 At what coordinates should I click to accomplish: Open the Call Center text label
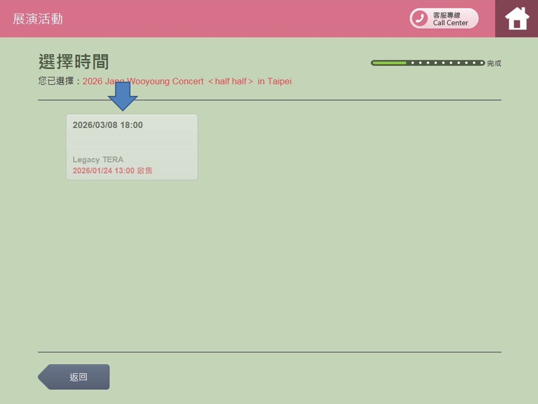pos(450,23)
